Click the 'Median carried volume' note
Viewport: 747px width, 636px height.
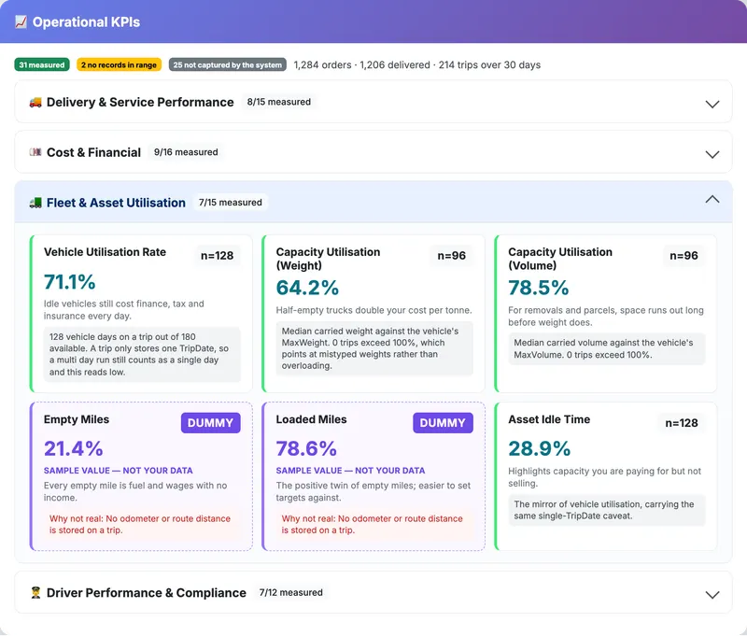(x=606, y=348)
